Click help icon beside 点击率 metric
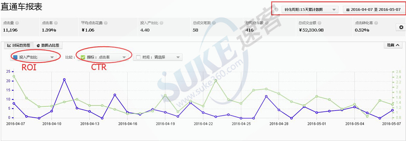The width and height of the screenshot is (406, 141). click(56, 23)
